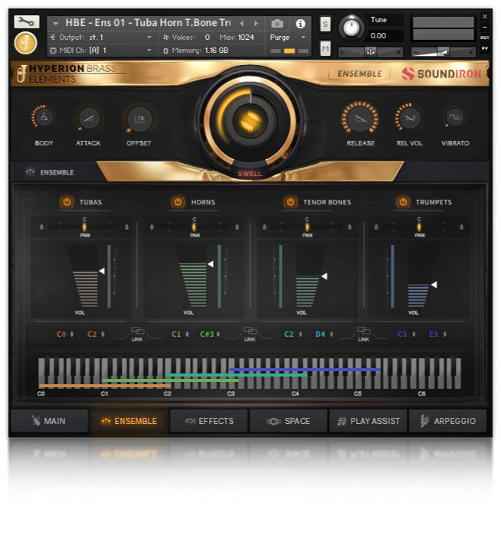501x551 pixels.
Task: Click the Attack knob
Action: tap(88, 117)
